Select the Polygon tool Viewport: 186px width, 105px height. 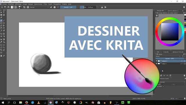point(1,25)
